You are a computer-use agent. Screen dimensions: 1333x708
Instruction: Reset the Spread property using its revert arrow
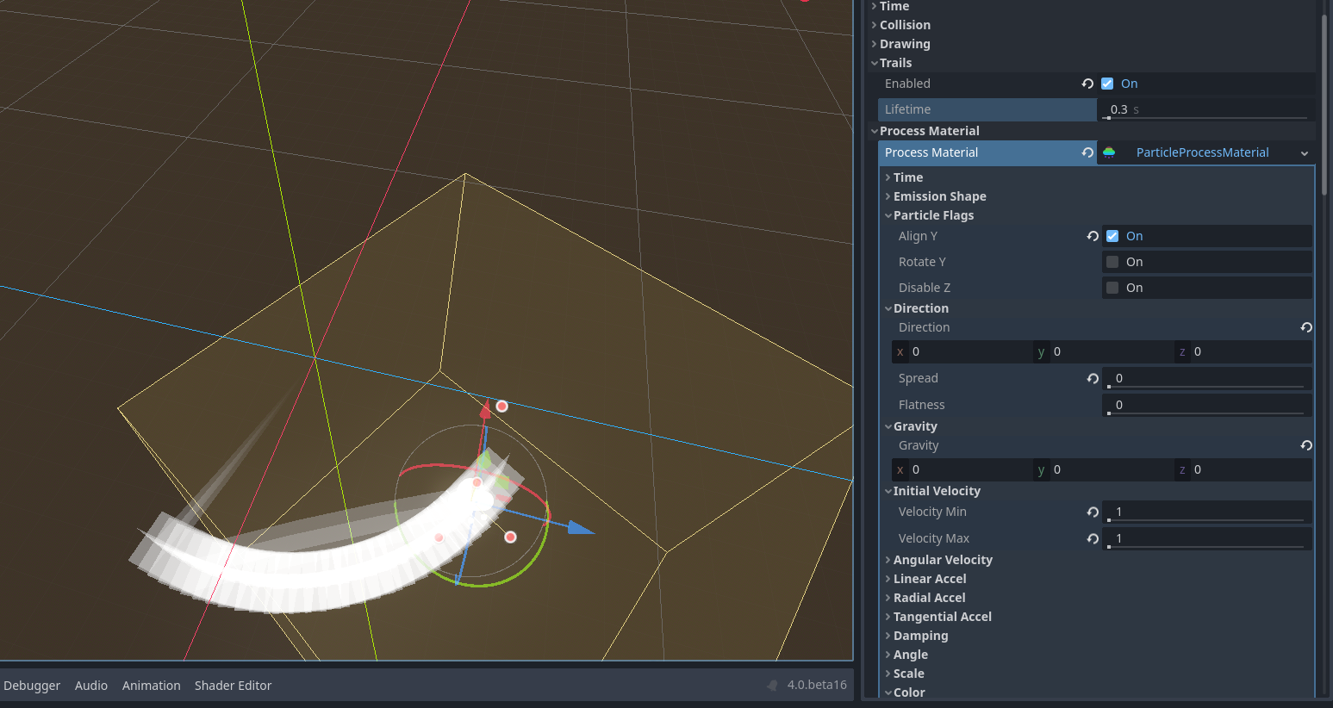click(x=1092, y=378)
